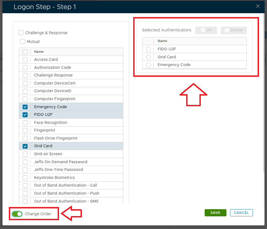Viewport: 267px width, 229px height.
Task: Click the Selected Authenticators heading
Action: point(167,30)
